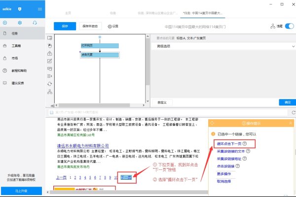The width and height of the screenshot is (296, 197).
Task: Toggle the 流程 workflow switch
Action: (290, 26)
